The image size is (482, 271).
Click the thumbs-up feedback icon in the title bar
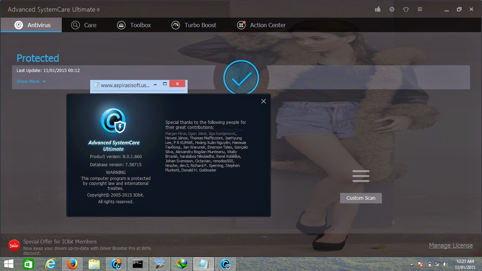tap(378, 9)
